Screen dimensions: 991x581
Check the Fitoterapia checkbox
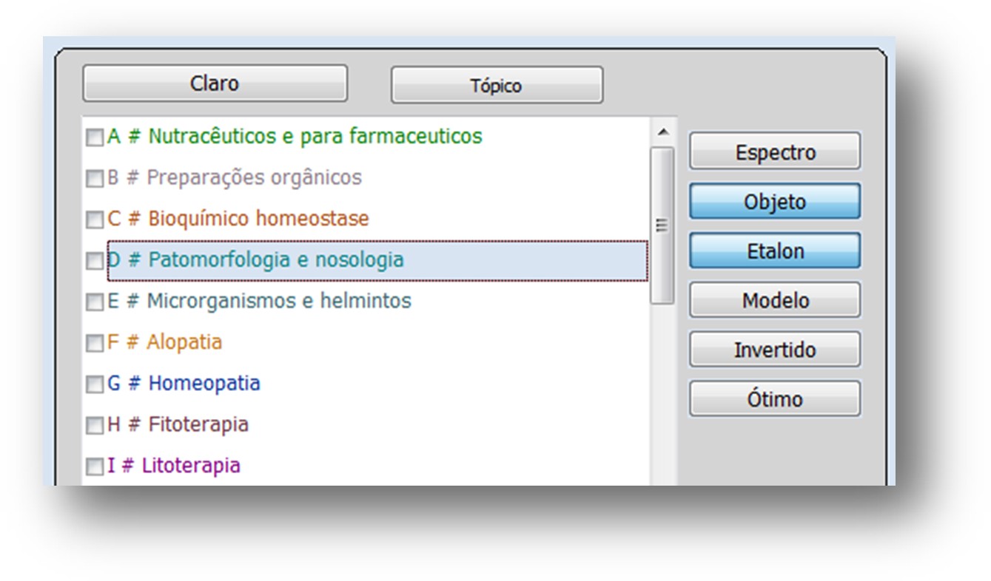[95, 426]
